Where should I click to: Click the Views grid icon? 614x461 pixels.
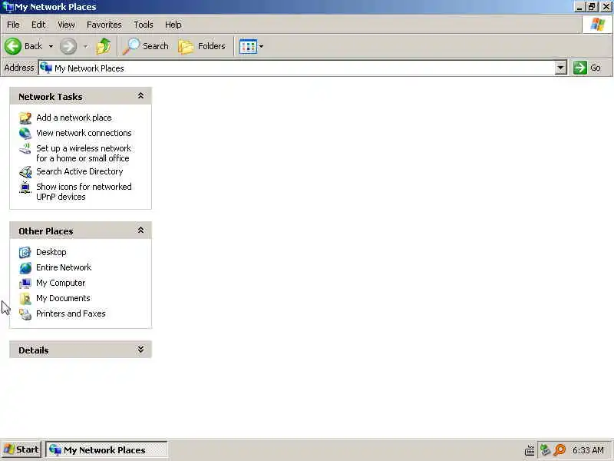pos(248,47)
